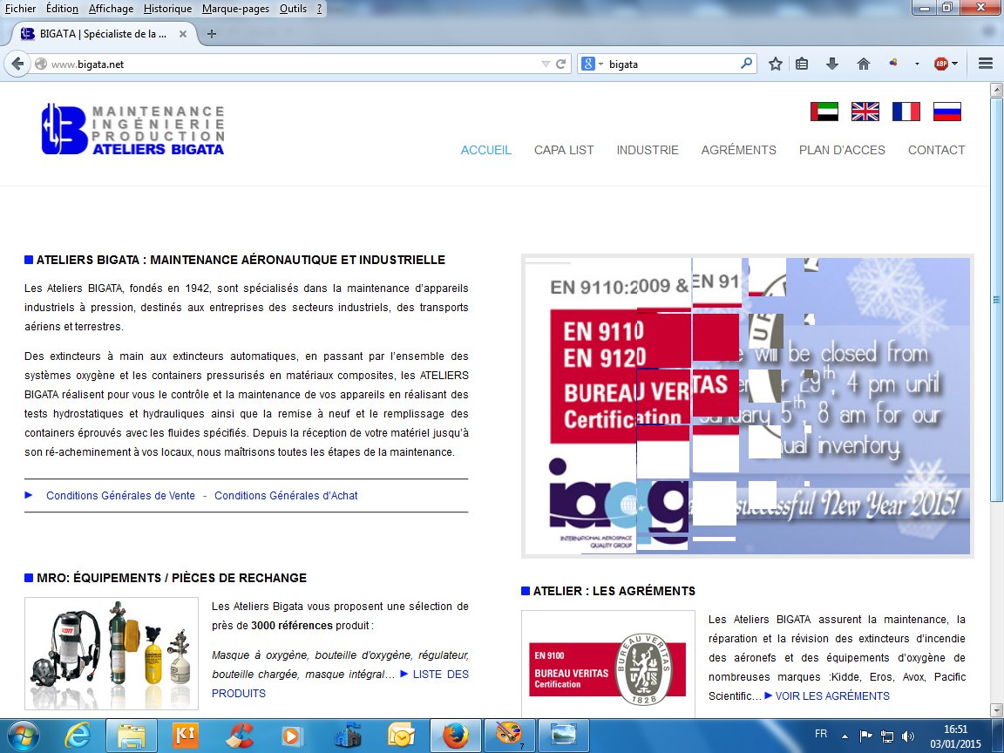Click the FR input language indicator
The image size is (1004, 753).
[x=821, y=734]
